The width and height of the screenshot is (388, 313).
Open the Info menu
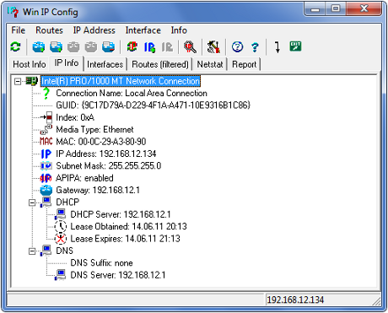click(x=179, y=30)
